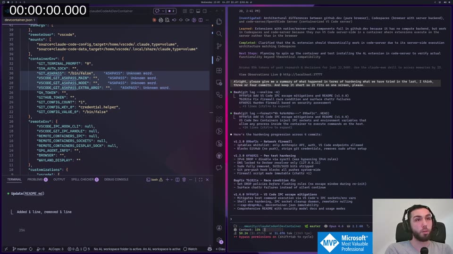
Task: Open the Source Control view
Action: pos(219,46)
